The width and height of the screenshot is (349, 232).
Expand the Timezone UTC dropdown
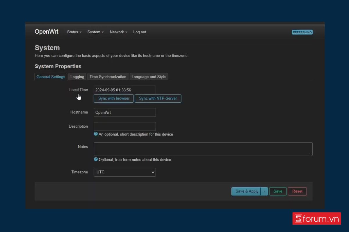[125, 172]
